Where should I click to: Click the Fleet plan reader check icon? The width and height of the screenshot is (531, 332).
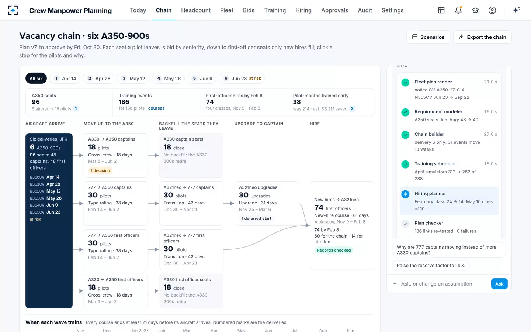click(x=405, y=82)
